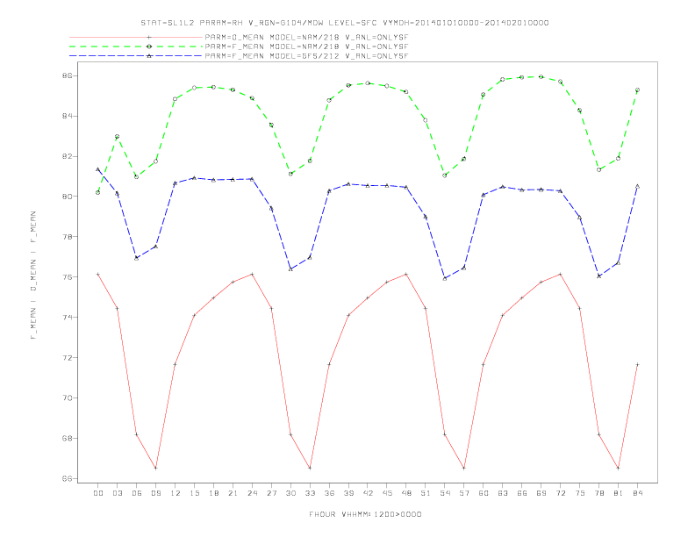
Task: Click the red plus data point at hour 84
Action: tap(637, 365)
